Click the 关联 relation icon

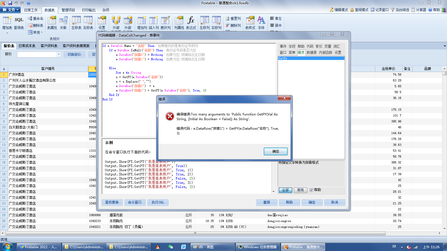click(x=63, y=23)
